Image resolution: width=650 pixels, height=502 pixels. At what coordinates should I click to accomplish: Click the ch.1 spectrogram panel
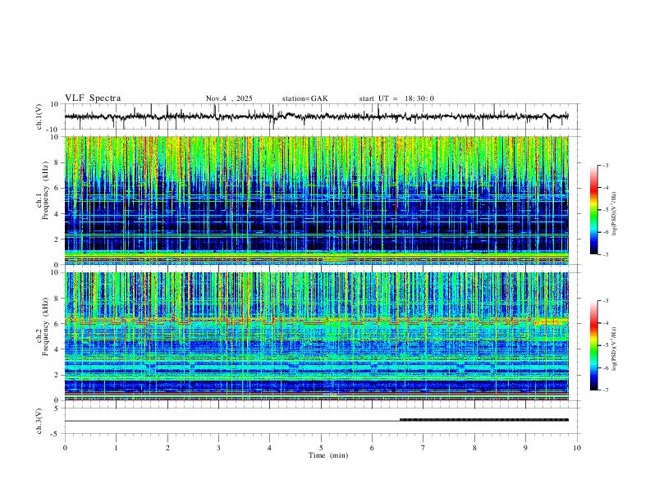316,200
